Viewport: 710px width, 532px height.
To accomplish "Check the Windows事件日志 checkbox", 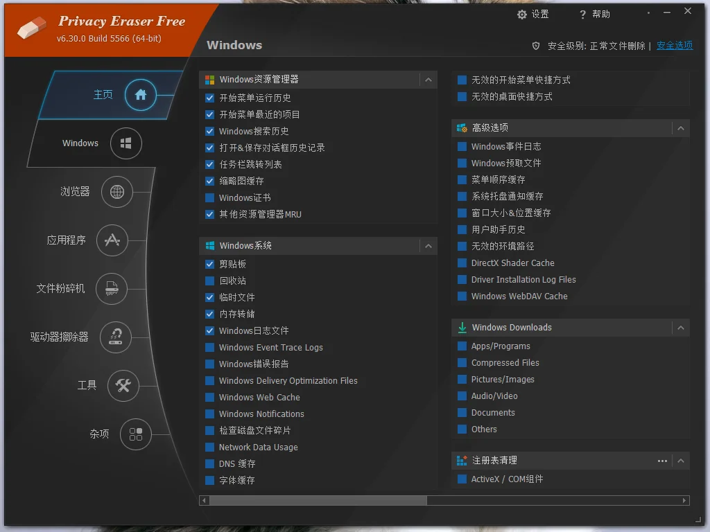I will (462, 147).
